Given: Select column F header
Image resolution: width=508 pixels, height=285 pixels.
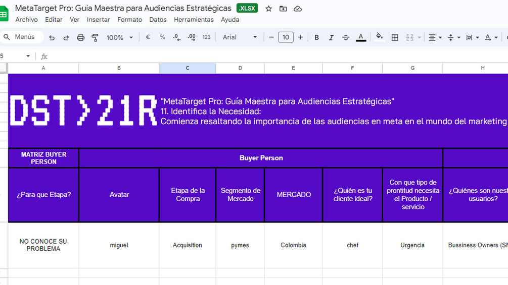Looking at the screenshot, I should (x=352, y=68).
